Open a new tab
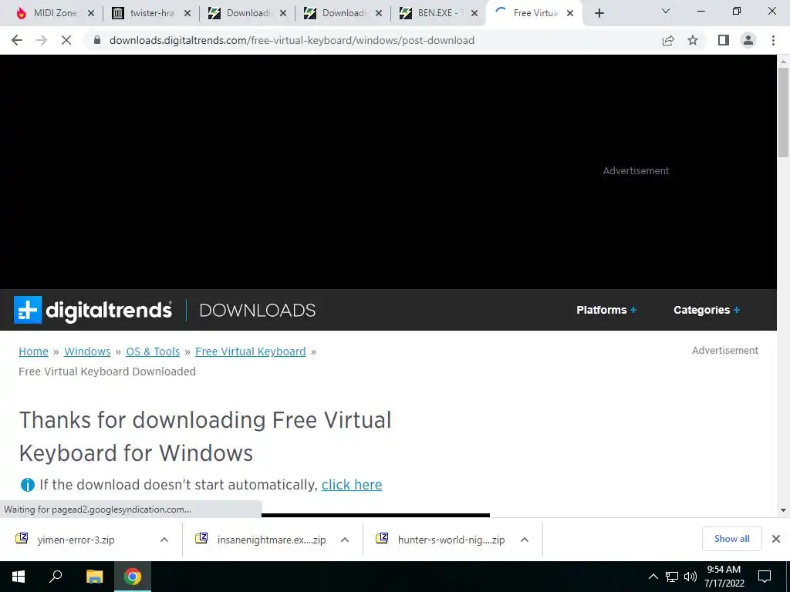 tap(599, 14)
